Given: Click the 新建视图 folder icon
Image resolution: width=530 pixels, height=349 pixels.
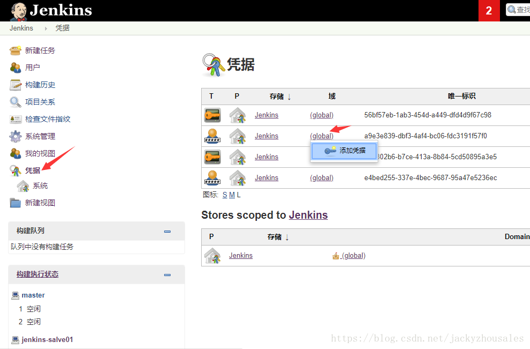Looking at the screenshot, I should 15,203.
